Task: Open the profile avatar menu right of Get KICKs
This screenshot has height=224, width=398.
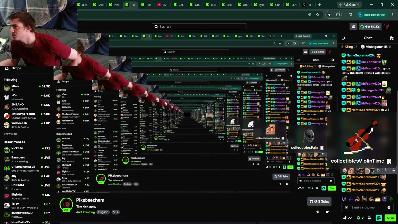Action: tap(386, 26)
